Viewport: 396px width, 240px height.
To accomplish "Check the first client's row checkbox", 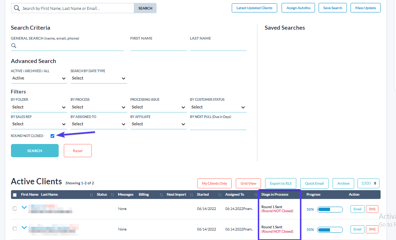I will (15, 208).
